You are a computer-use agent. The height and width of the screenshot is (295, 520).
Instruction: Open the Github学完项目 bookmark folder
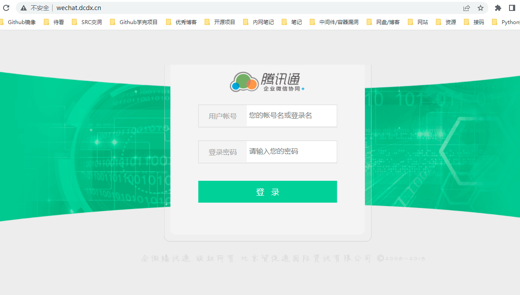(x=134, y=22)
